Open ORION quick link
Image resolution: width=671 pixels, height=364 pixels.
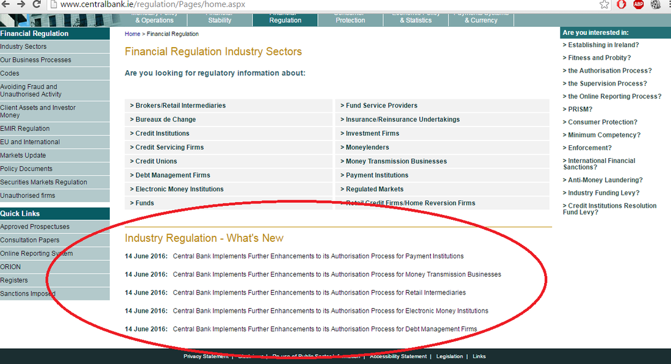coord(55,267)
